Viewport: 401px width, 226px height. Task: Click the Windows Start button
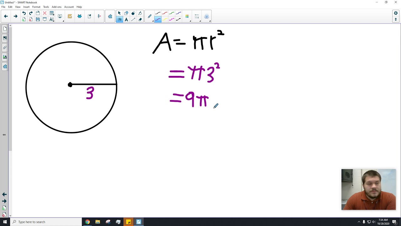coord(5,222)
